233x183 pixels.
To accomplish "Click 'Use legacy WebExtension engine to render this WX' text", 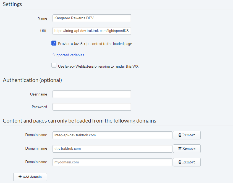I will coord(98,66).
